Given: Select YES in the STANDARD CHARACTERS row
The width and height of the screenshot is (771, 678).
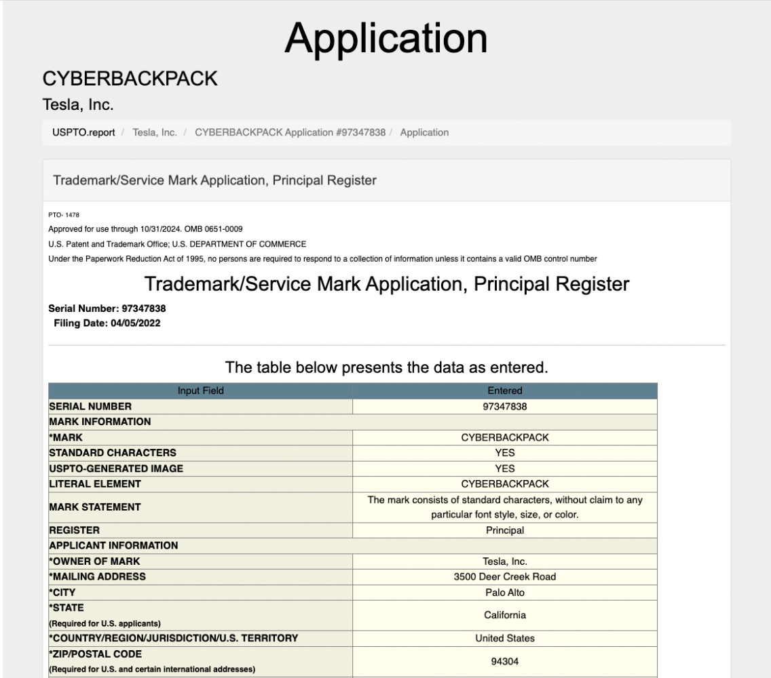Looking at the screenshot, I should tap(505, 453).
